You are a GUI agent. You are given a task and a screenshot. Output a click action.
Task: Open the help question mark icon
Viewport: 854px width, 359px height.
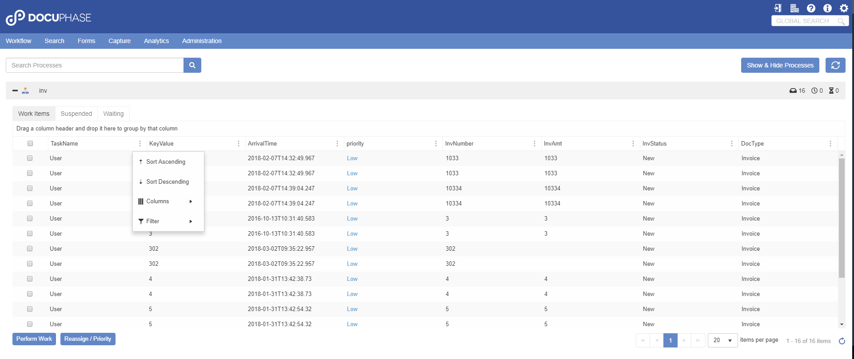(811, 8)
